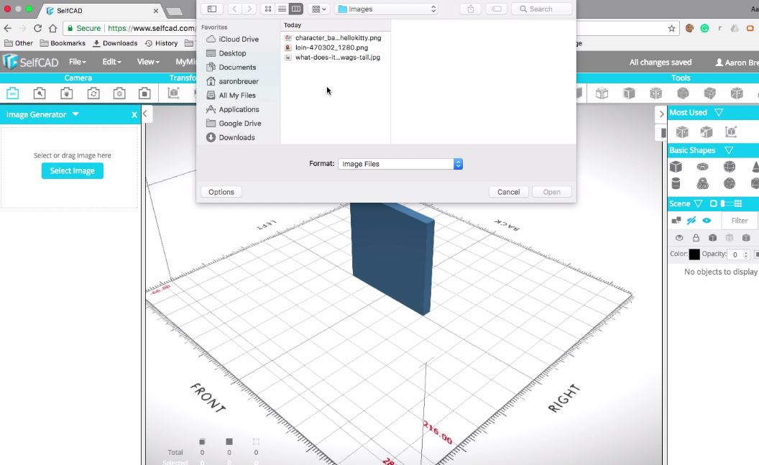Add a cylinder from Basic Shapes
The image size is (759, 465).
(676, 183)
